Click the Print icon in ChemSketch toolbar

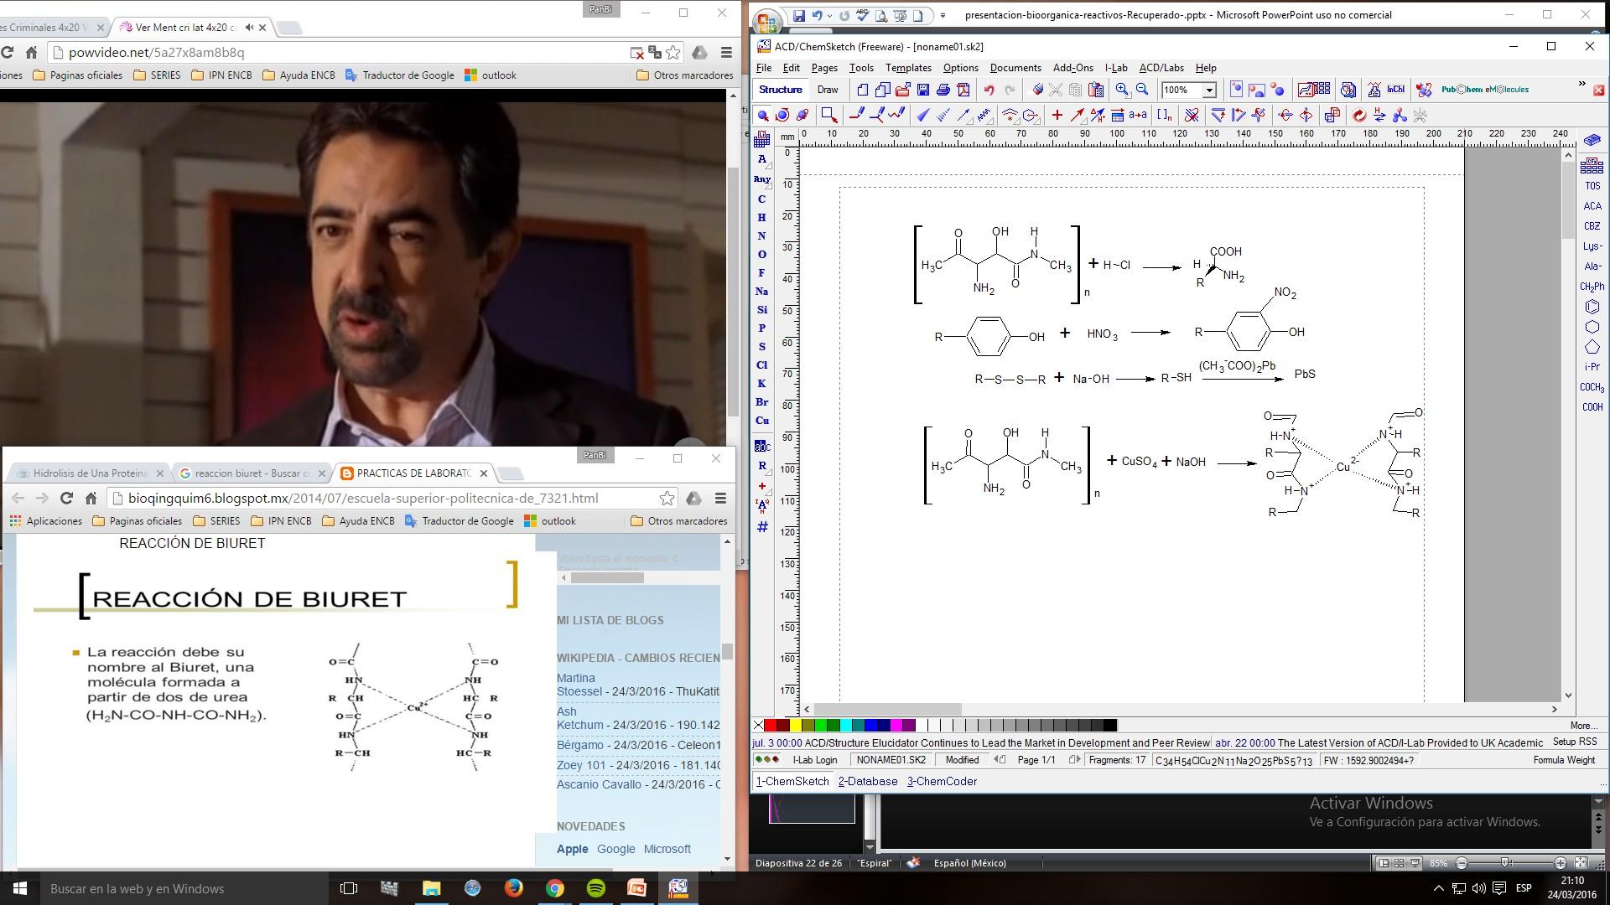tap(943, 90)
